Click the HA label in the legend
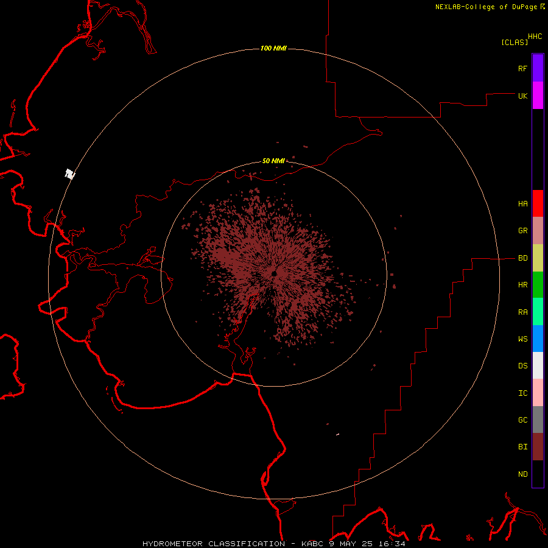Viewport: 548px width, 548px height. point(522,204)
